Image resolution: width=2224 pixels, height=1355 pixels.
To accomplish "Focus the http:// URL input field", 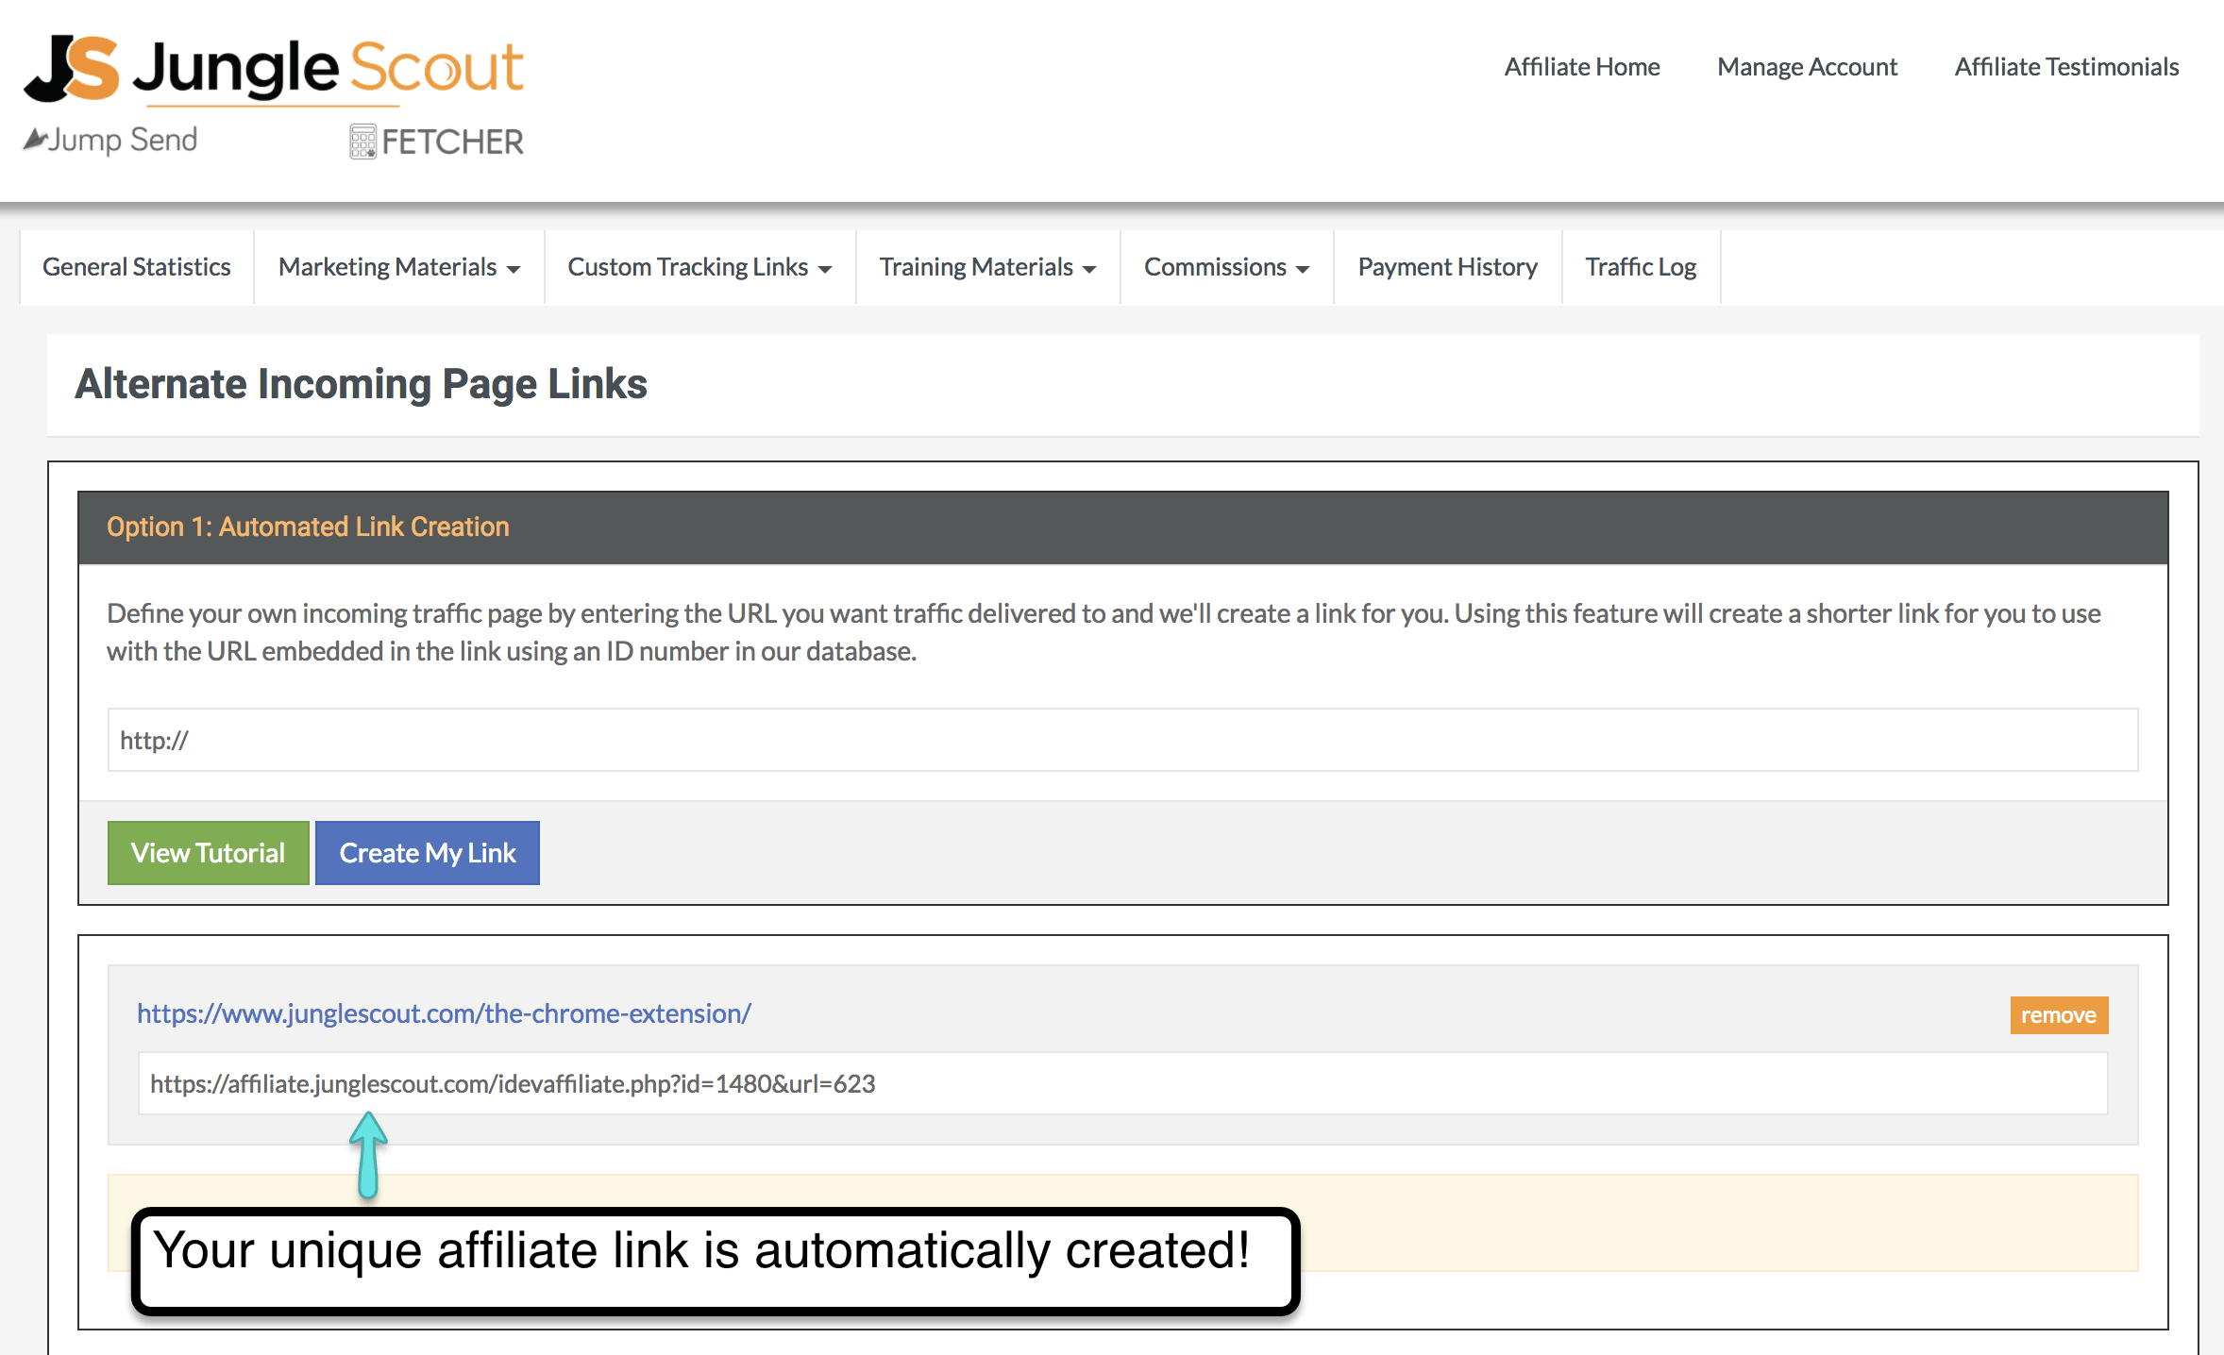I will (x=1121, y=741).
